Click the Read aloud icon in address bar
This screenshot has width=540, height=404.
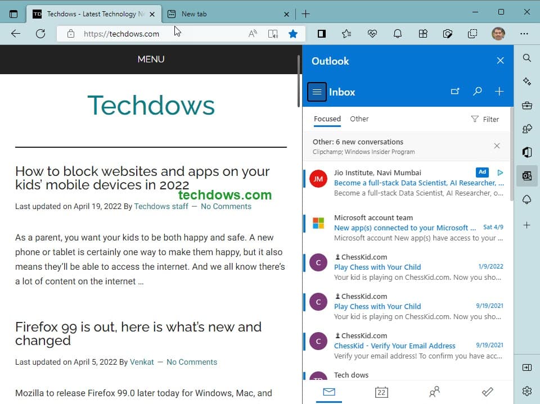253,34
